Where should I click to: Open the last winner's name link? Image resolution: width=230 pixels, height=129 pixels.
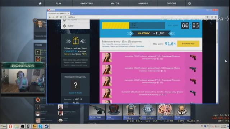75,93
